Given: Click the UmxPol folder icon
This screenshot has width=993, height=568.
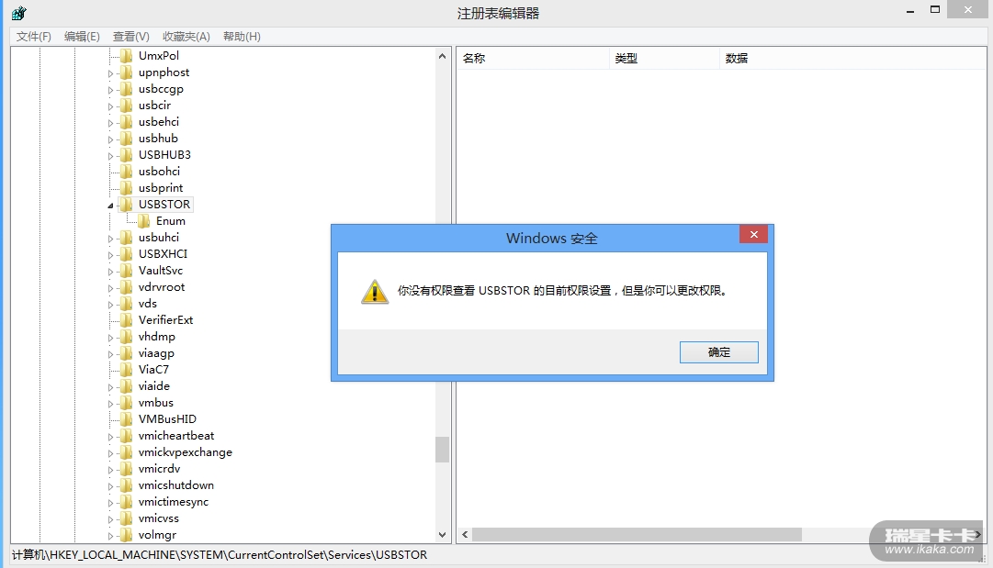Looking at the screenshot, I should (x=127, y=56).
